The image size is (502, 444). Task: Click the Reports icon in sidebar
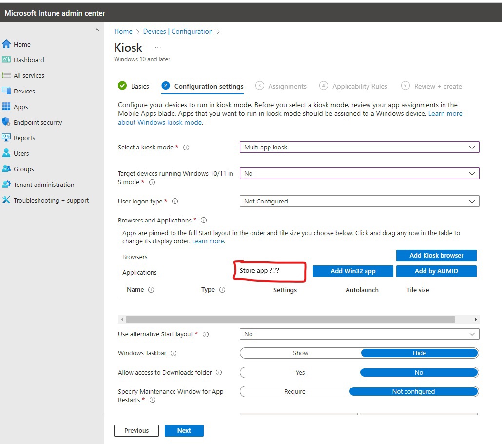pyautogui.click(x=6, y=138)
